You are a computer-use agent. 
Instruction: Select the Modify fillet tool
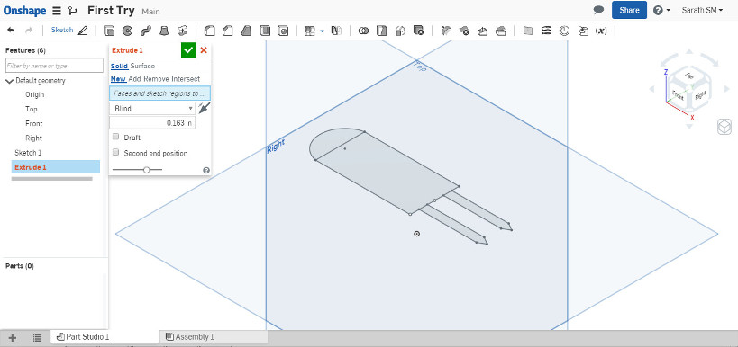coord(445,31)
